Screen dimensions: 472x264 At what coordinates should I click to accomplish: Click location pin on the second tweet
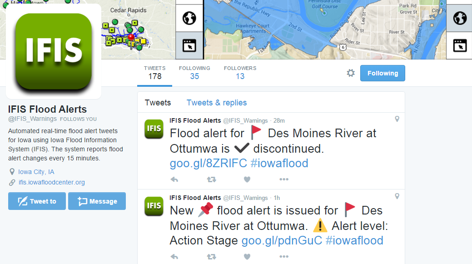pos(397,196)
